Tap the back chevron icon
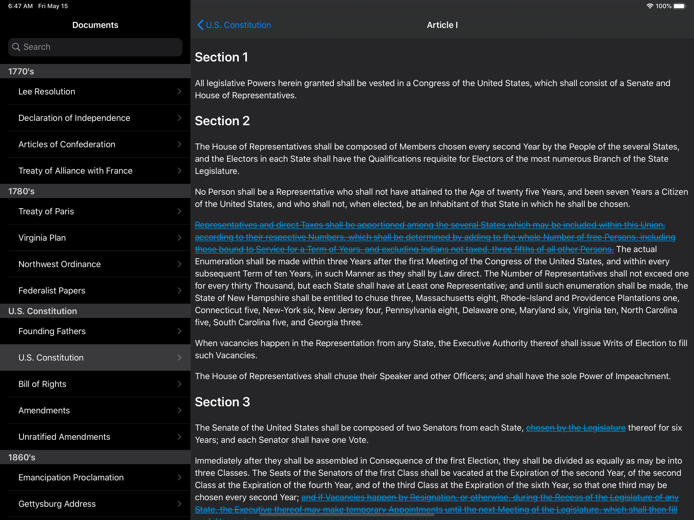Screen dimensions: 694x520 pyautogui.click(x=200, y=25)
